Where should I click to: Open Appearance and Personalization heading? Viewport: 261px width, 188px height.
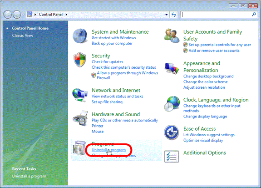click(x=202, y=67)
